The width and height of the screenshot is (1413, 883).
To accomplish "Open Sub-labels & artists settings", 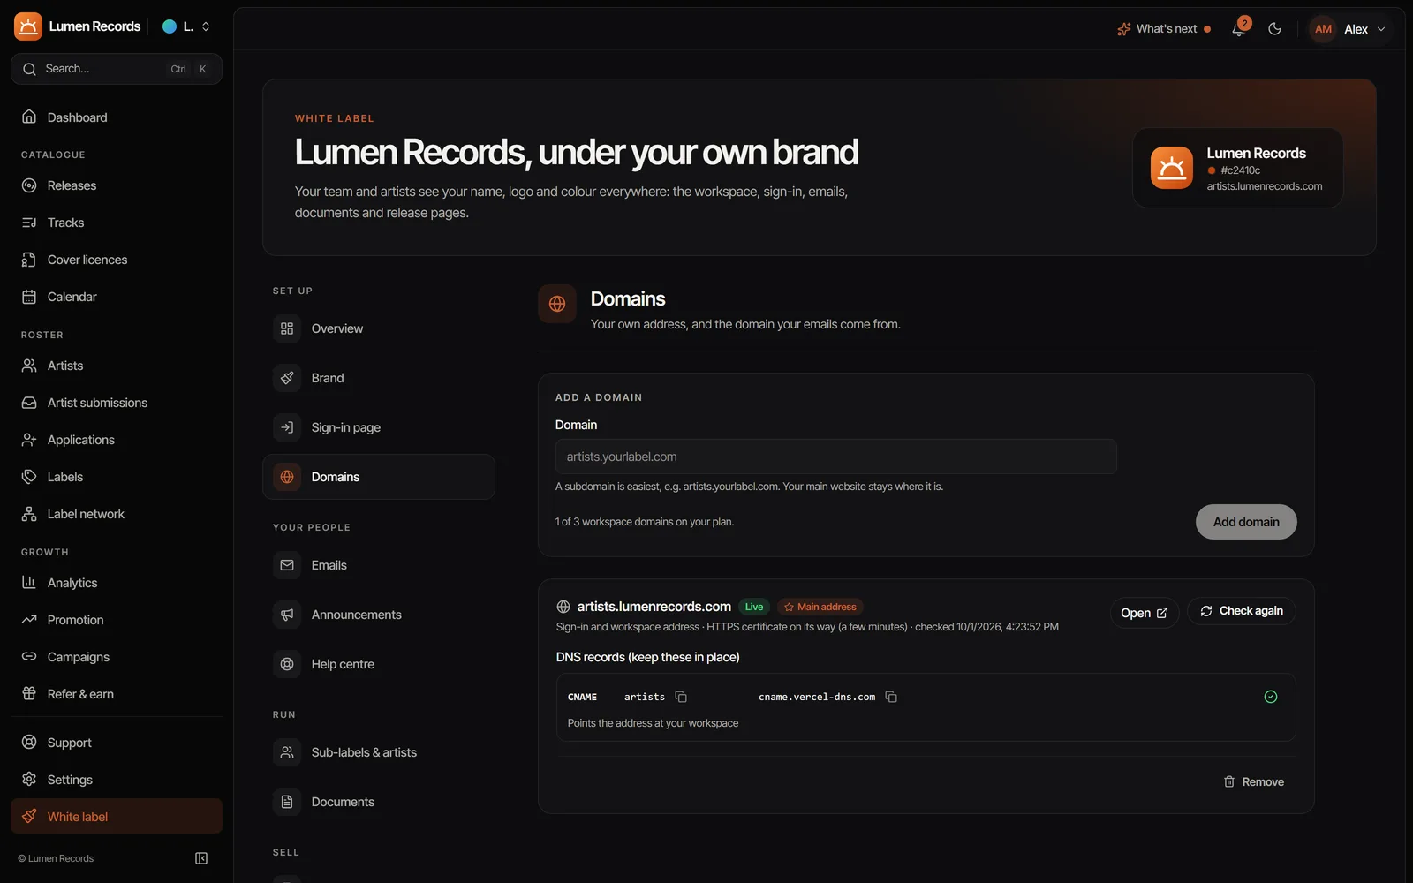I will (379, 752).
